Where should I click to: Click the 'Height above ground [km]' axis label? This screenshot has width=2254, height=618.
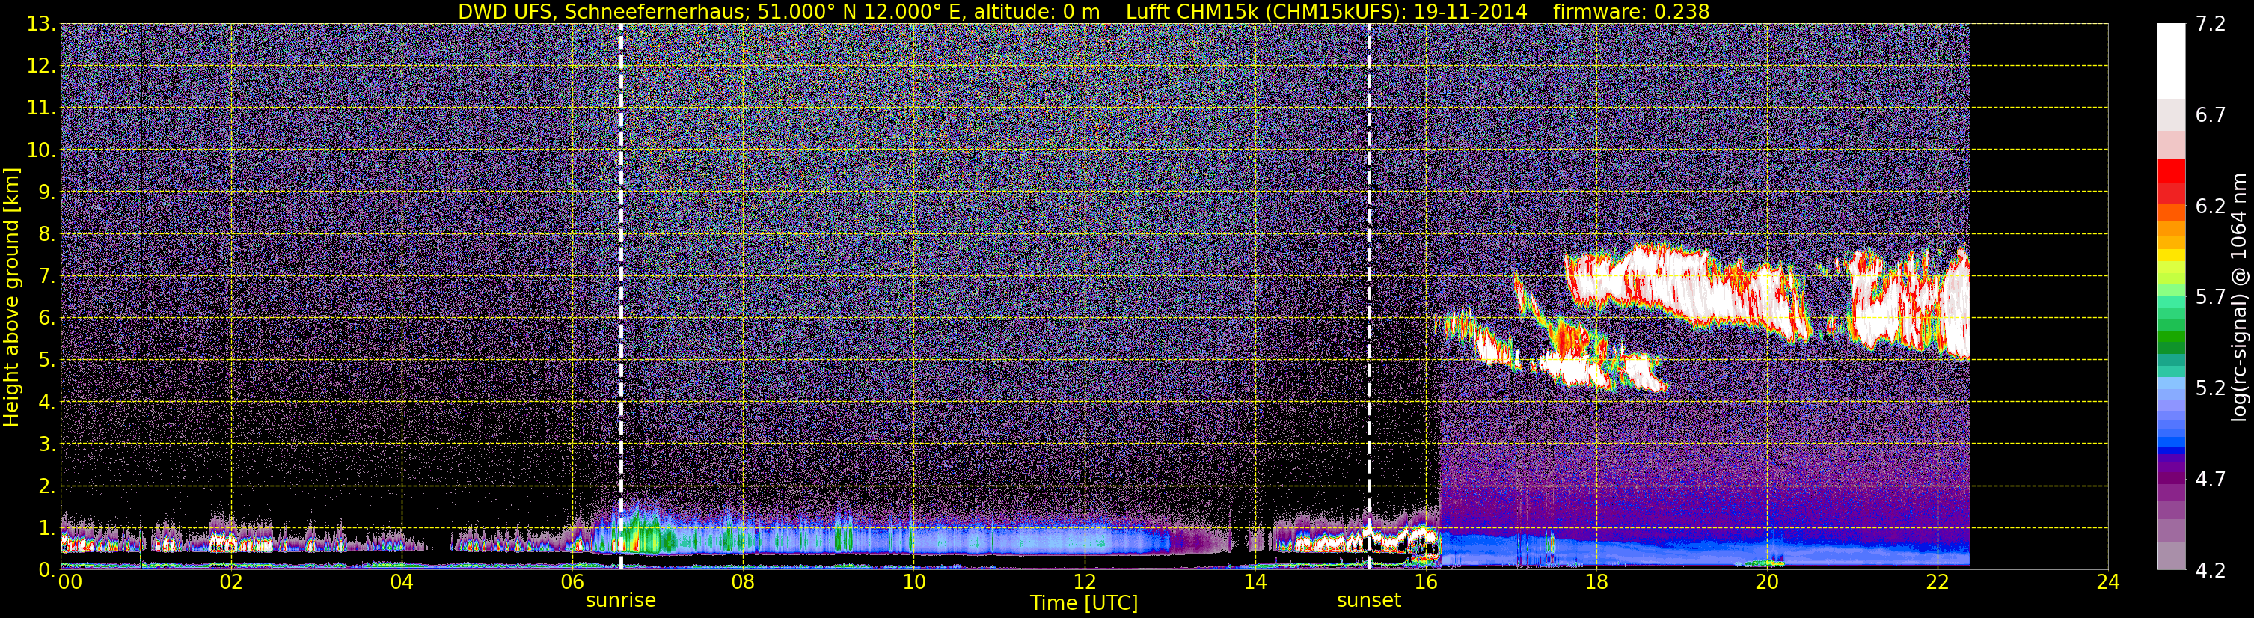pyautogui.click(x=11, y=298)
